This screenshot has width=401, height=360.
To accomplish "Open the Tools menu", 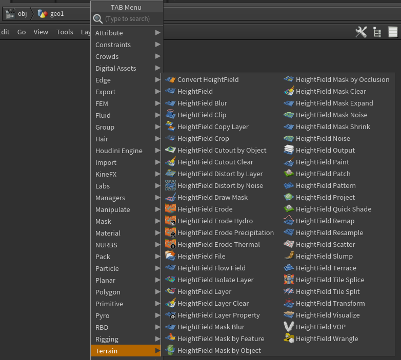I will click(x=65, y=32).
